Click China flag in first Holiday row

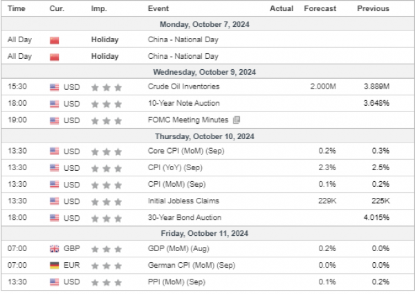pos(54,40)
